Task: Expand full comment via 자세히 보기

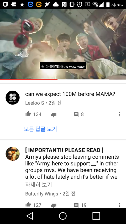Action: coord(38,185)
